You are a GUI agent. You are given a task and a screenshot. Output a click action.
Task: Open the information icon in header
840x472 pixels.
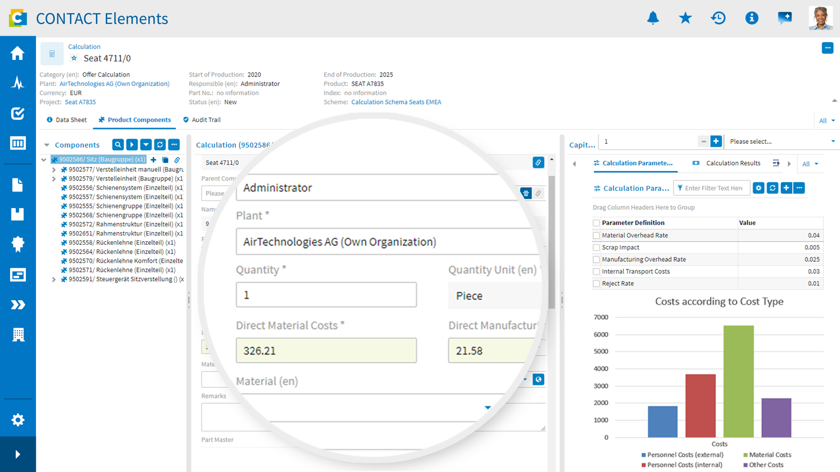pos(752,18)
